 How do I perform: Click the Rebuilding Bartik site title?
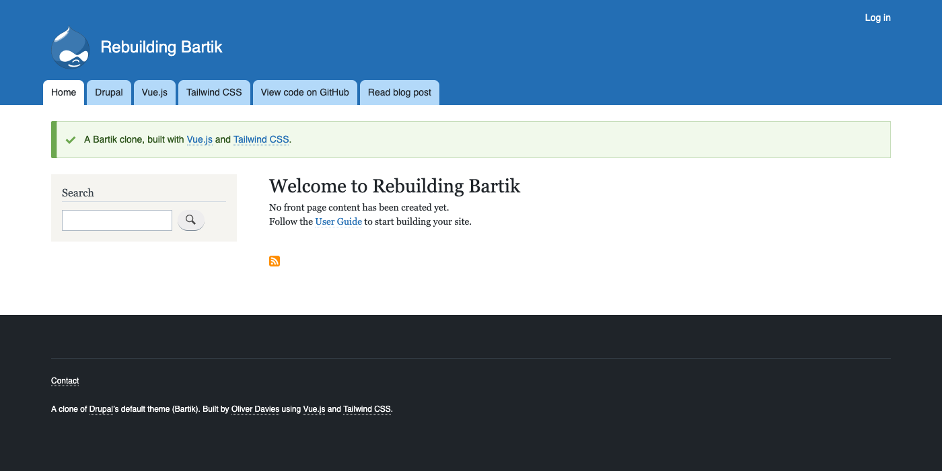click(x=161, y=47)
